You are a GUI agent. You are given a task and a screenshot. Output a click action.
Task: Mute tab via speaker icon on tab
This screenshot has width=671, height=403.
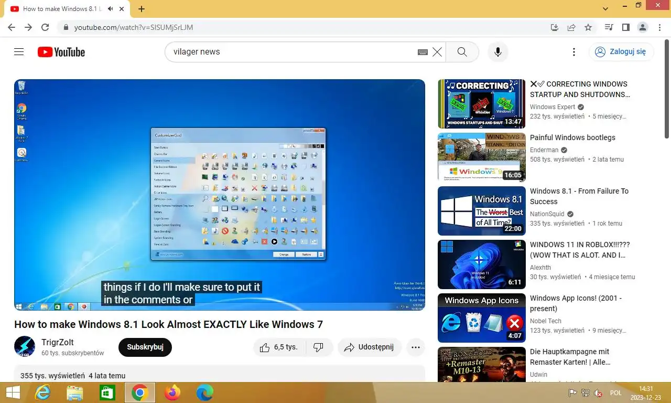point(111,9)
